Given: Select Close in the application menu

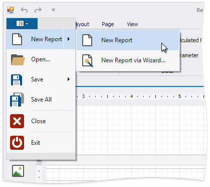Looking at the screenshot, I should [x=41, y=121].
